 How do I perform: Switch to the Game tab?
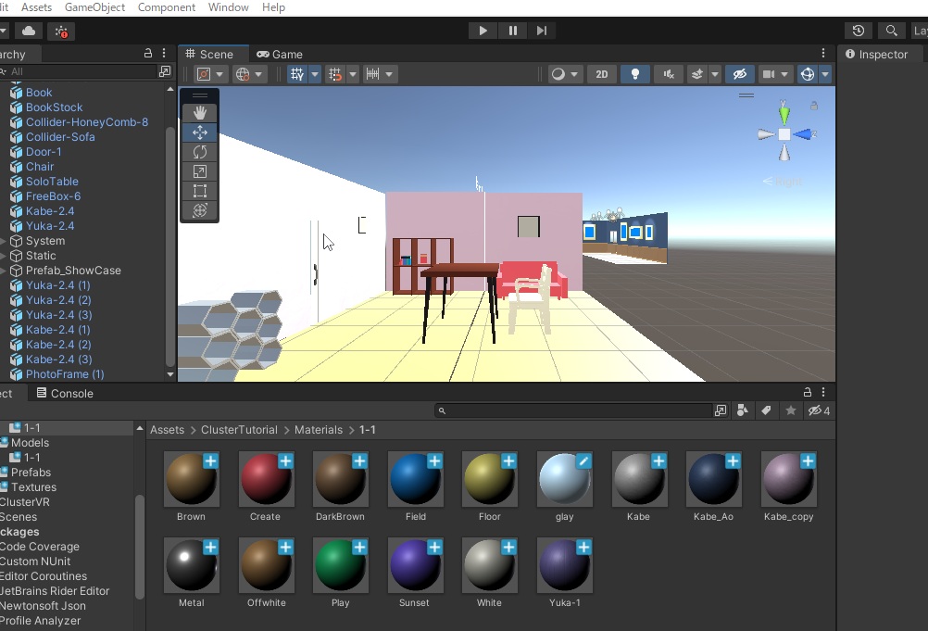(280, 54)
